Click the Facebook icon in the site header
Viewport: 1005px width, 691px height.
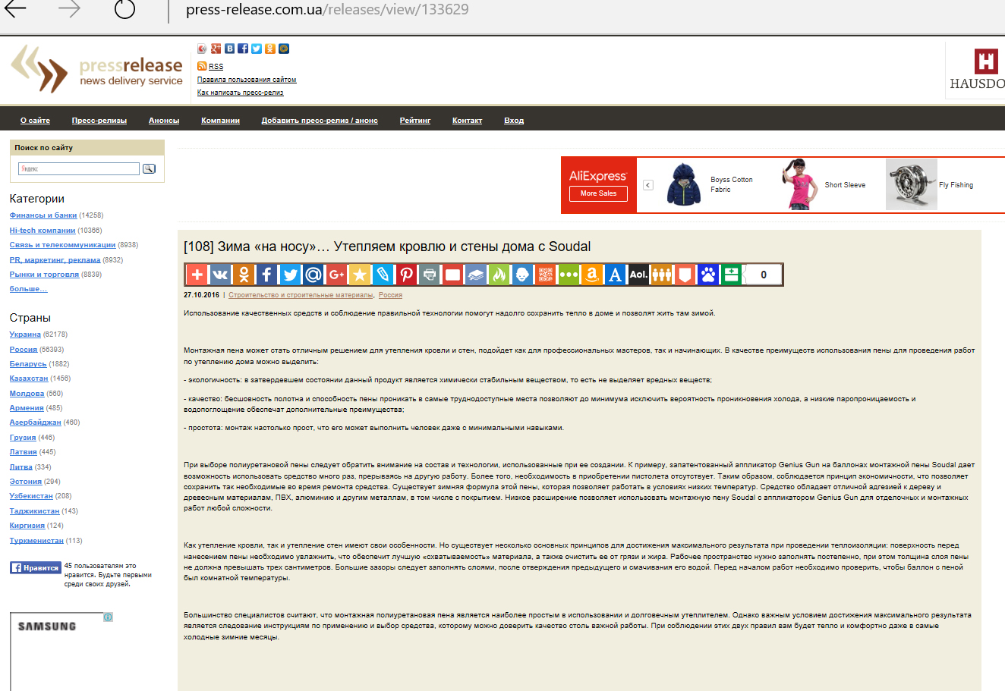tap(243, 49)
